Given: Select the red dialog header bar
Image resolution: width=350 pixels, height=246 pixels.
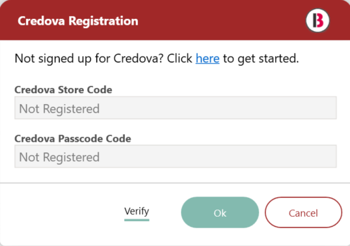Looking at the screenshot, I should pos(175,20).
